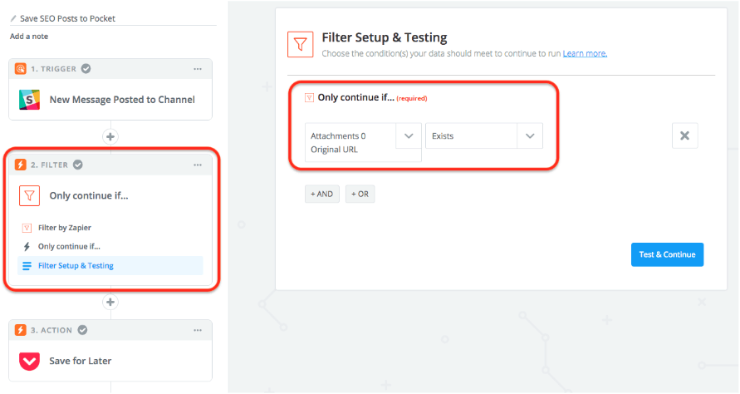Viewport: 740px width, 394px height.
Task: Open the three-dot menu on the Action step
Action: tap(198, 330)
